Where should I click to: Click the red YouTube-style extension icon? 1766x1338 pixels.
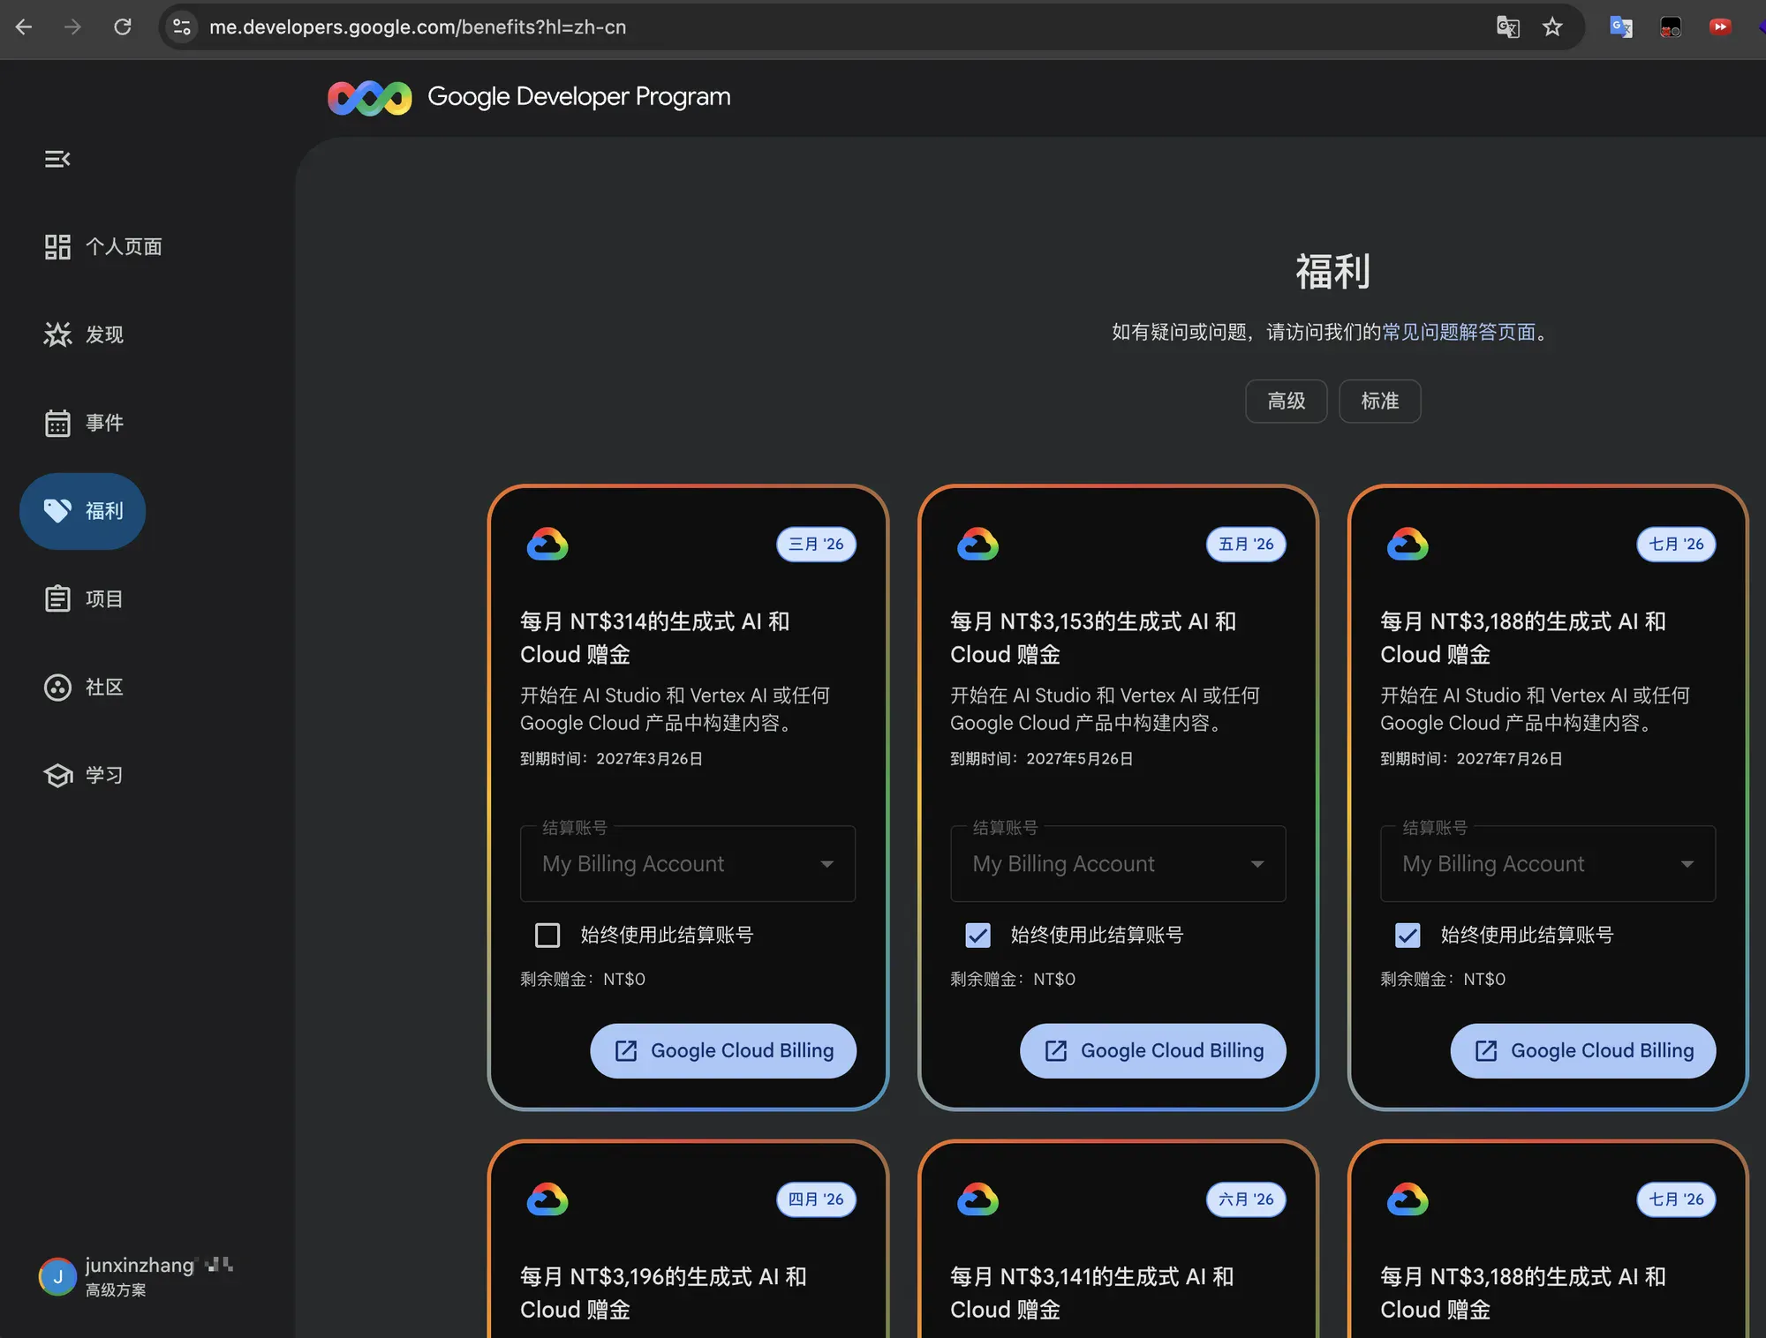1720,27
